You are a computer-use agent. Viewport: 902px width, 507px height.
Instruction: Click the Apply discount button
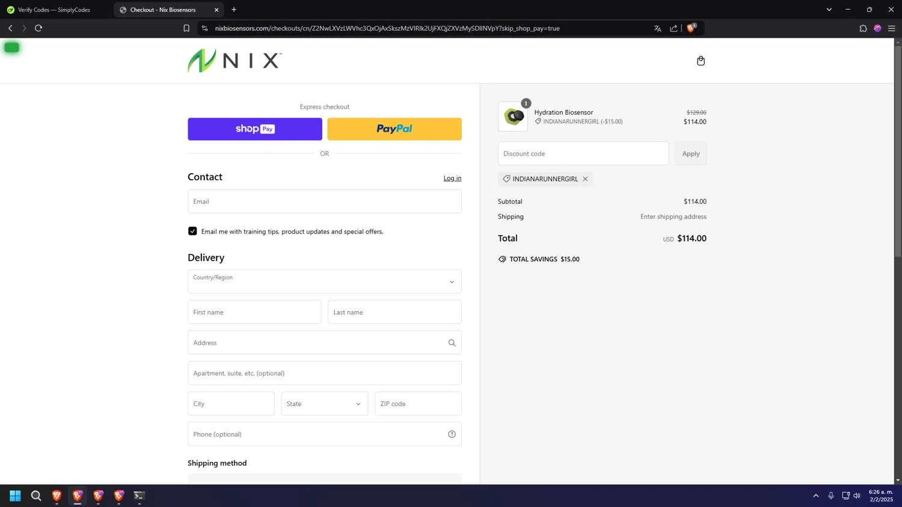(691, 154)
